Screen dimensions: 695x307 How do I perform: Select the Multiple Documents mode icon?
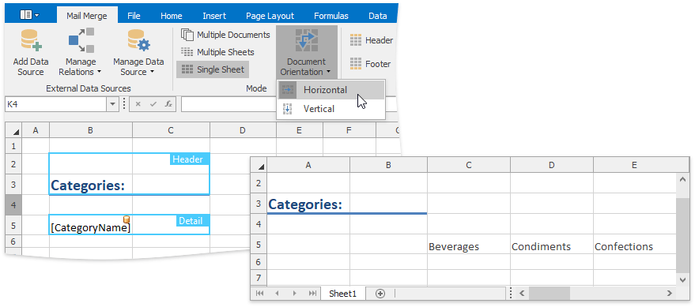click(x=187, y=35)
